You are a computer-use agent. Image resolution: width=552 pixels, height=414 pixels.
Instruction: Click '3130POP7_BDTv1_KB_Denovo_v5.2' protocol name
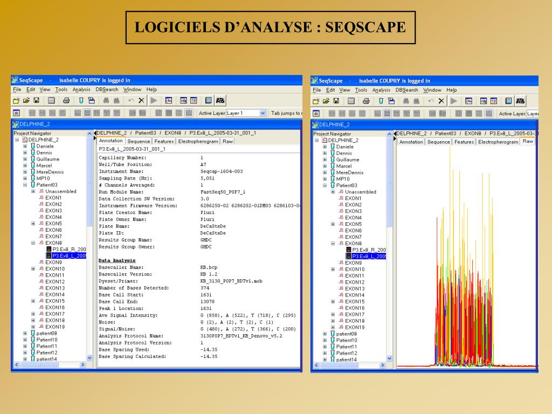coord(241,336)
